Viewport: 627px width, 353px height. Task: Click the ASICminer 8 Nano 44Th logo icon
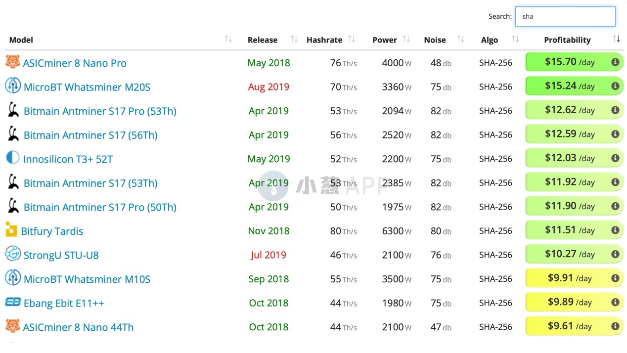point(13,326)
